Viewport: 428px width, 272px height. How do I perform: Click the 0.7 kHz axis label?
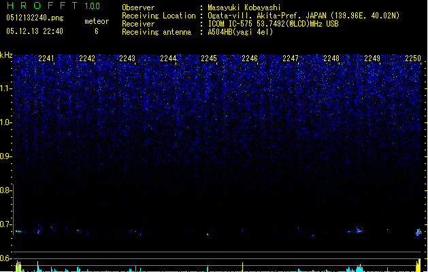coord(6,224)
